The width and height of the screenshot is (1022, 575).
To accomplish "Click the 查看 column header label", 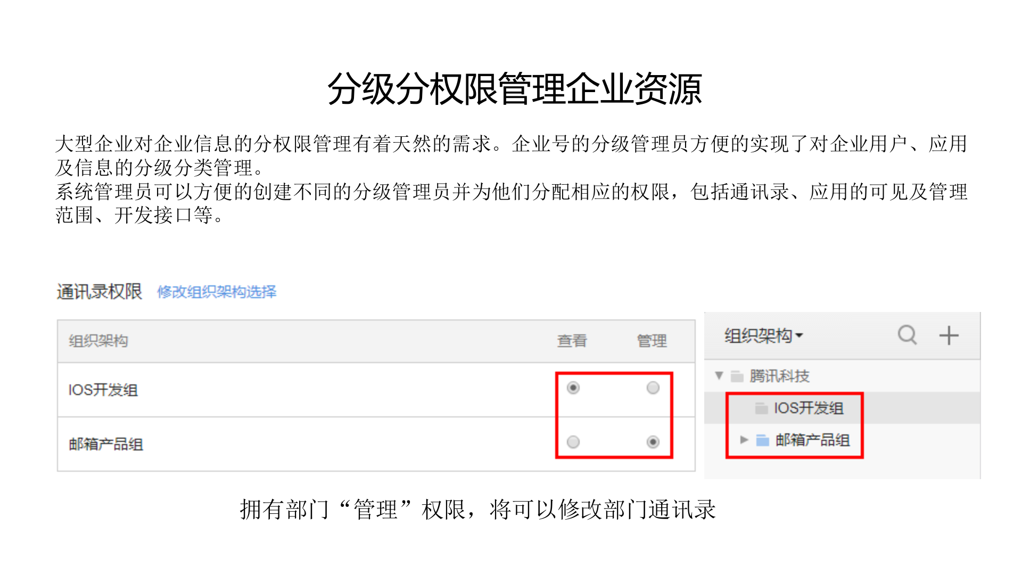I will coord(573,341).
